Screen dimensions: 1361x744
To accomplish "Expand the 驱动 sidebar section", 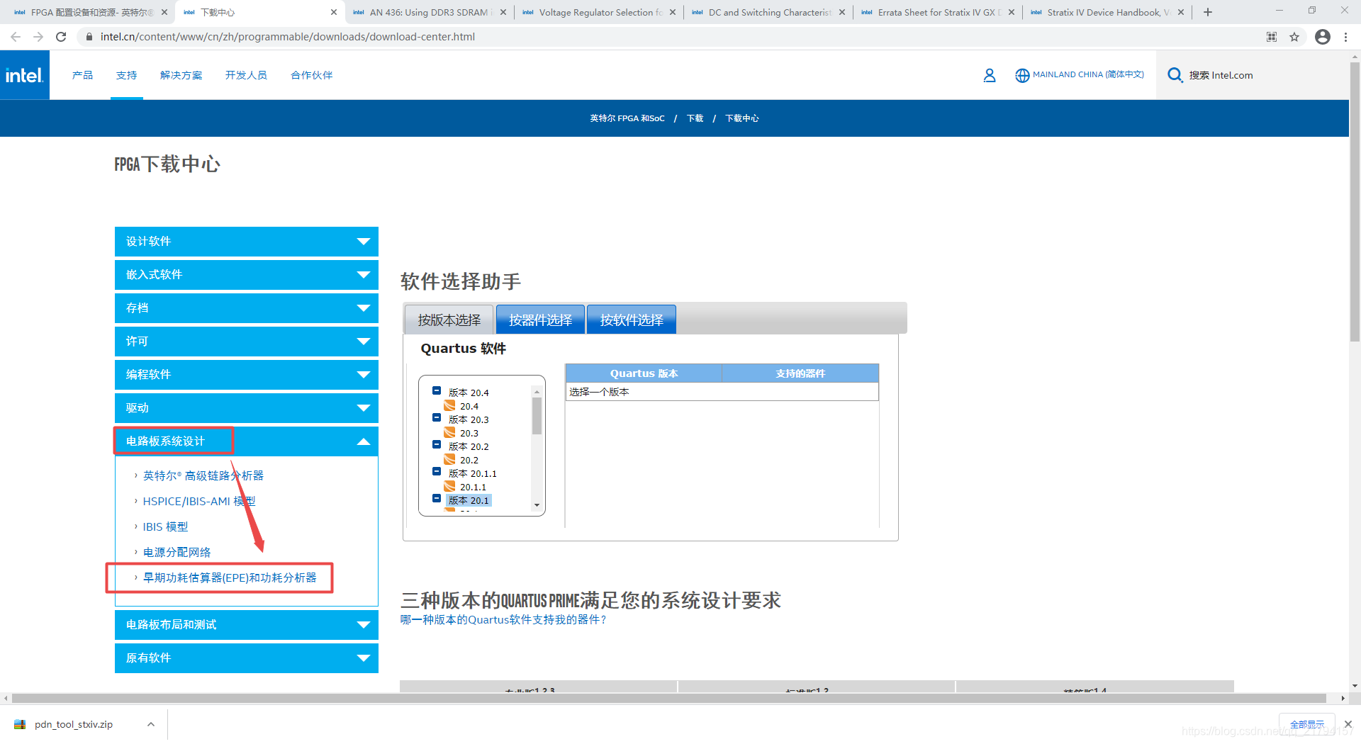I will pos(247,408).
